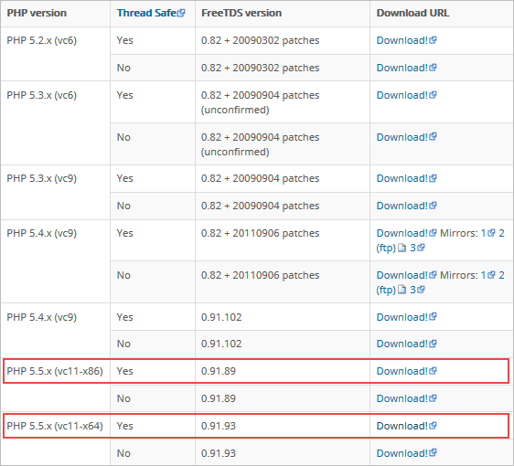Click external icon on PHP 5.3.x vc6 non-thread-safe download
Image resolution: width=514 pixels, height=466 pixels.
[x=433, y=136]
